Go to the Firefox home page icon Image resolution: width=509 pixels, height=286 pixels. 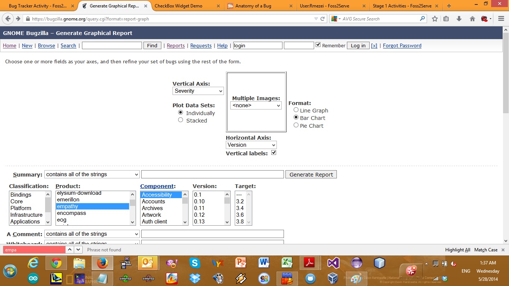[x=472, y=19]
